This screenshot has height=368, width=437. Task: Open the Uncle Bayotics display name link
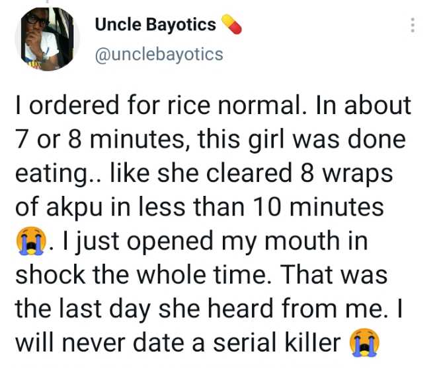[x=155, y=25]
